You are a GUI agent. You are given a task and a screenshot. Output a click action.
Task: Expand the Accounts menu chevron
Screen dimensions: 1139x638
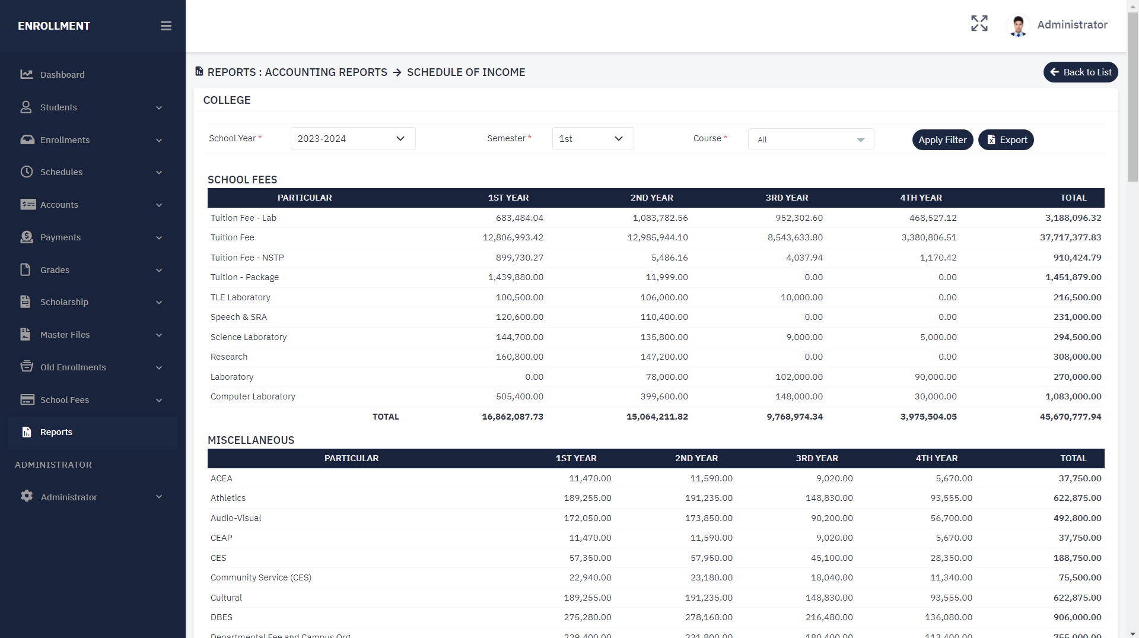[159, 205]
